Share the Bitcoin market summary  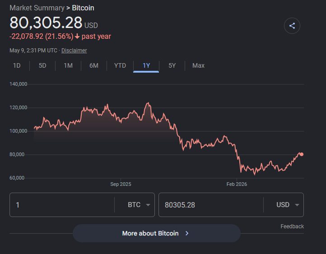point(292,26)
